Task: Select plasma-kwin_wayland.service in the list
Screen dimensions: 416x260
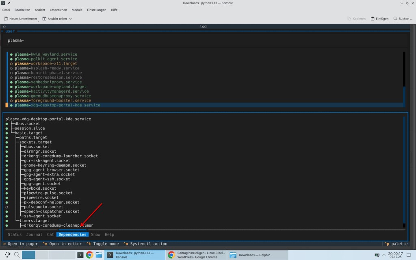Action: [45, 54]
